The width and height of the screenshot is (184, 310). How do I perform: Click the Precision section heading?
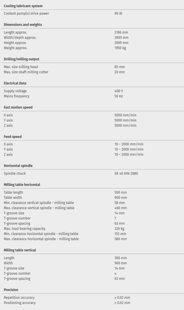click(11, 290)
